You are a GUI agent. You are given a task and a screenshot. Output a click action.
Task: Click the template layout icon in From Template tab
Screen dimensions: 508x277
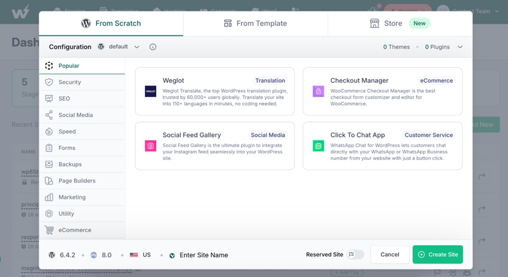click(228, 23)
